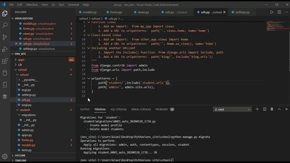Open the Source Control view
The image size is (290, 163).
pyautogui.click(x=5, y=37)
